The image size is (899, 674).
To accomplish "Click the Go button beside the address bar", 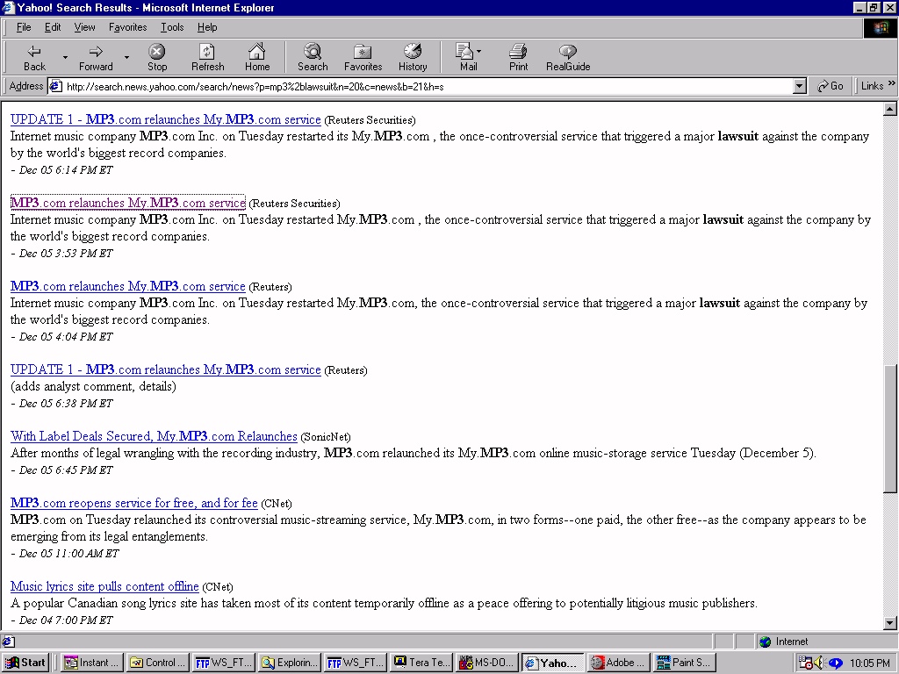I will click(830, 86).
